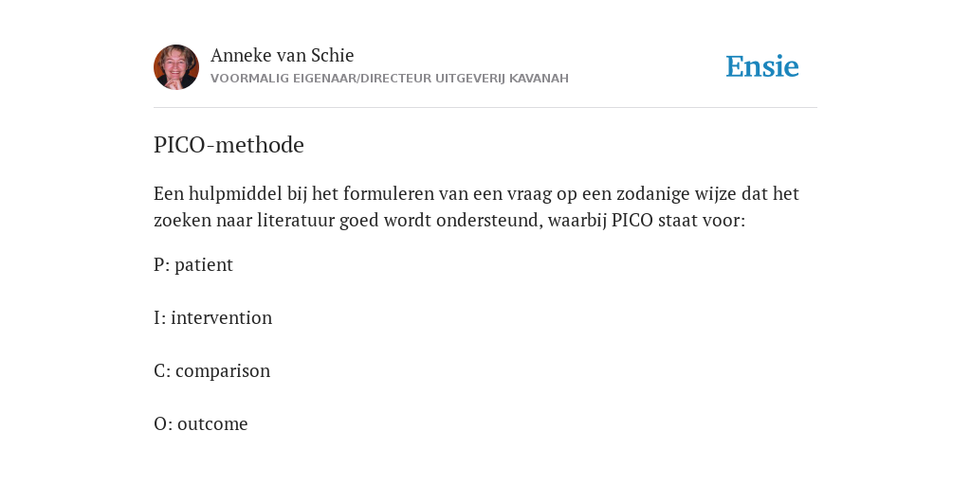Screen dimensions: 971x485
Task: Click the word 'literatuur' in the description
Action: tap(296, 220)
